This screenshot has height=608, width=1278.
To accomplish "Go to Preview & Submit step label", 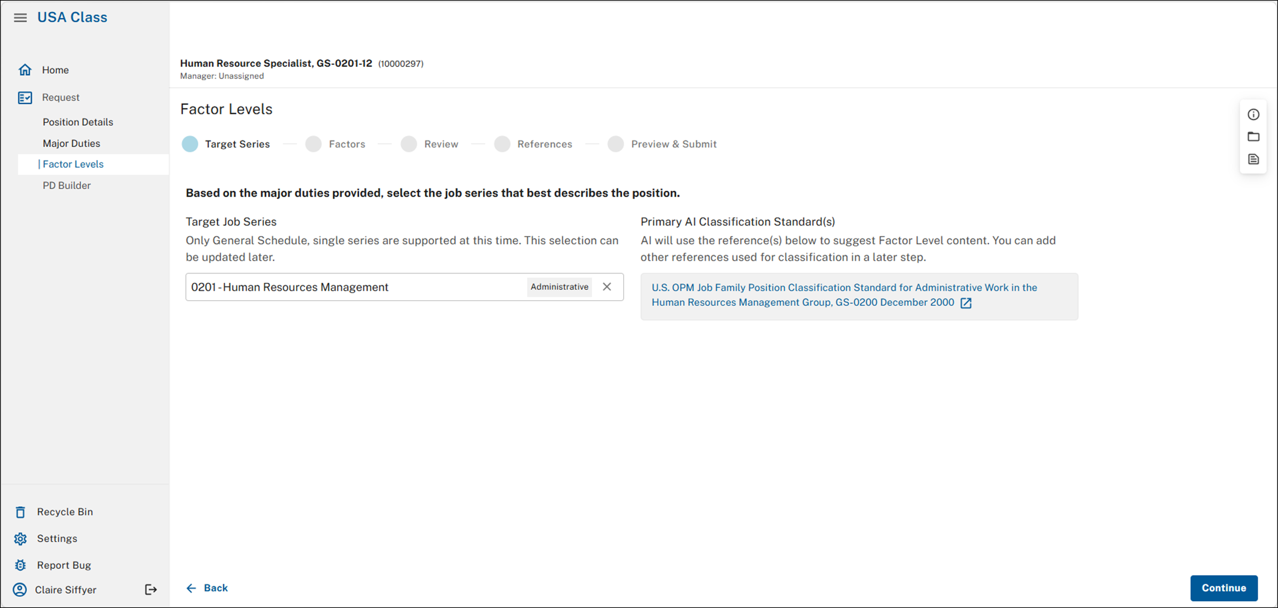I will tap(674, 144).
